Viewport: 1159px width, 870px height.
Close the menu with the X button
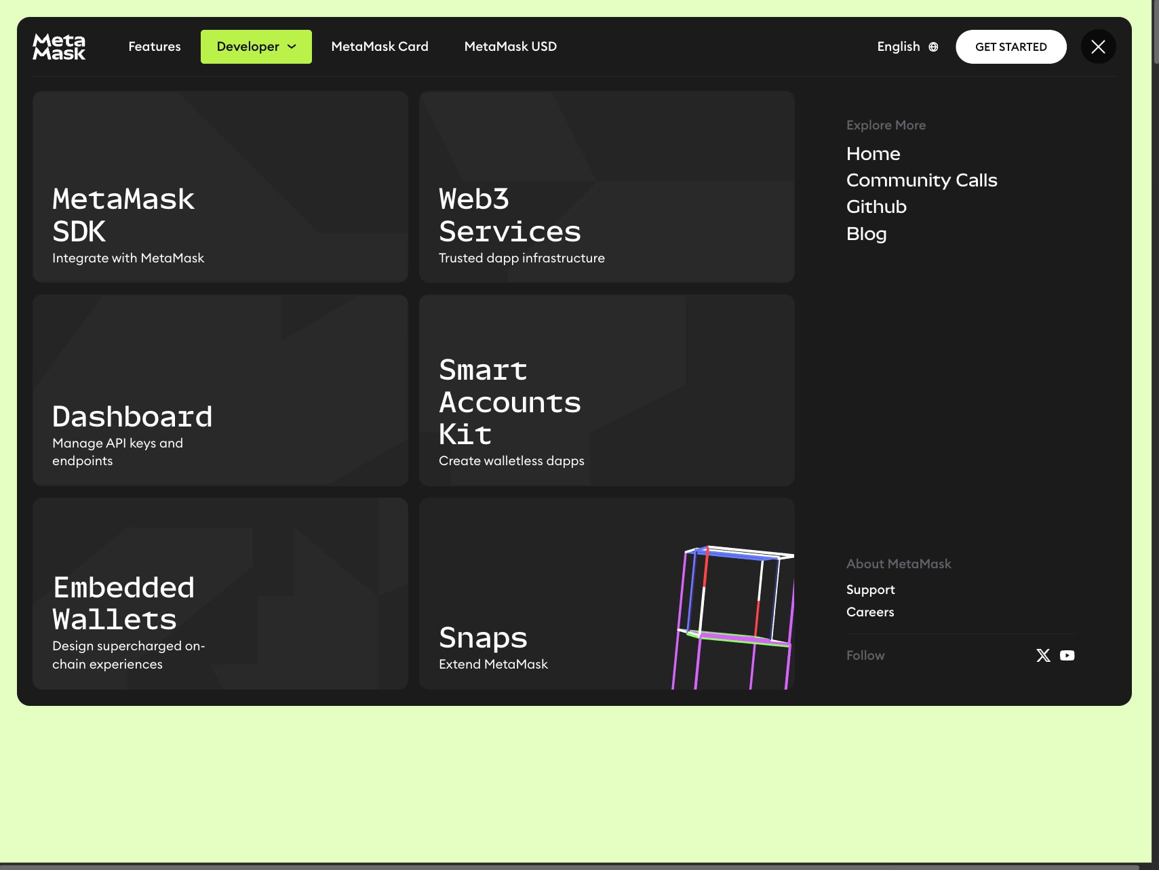tap(1099, 47)
